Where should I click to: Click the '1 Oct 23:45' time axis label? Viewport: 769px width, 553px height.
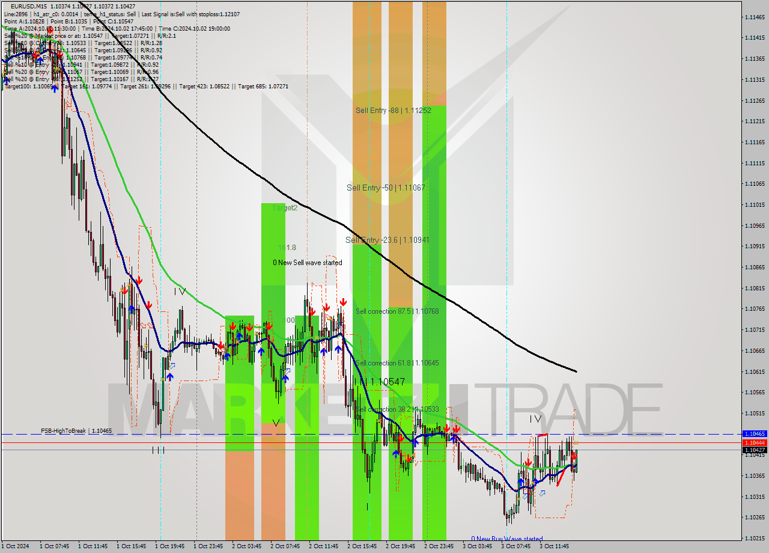pos(208,546)
